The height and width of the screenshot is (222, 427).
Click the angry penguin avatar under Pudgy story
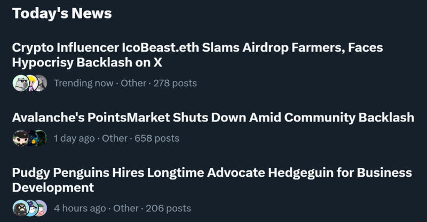(19, 208)
